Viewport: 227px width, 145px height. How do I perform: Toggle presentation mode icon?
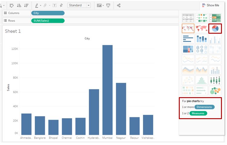[108, 5]
